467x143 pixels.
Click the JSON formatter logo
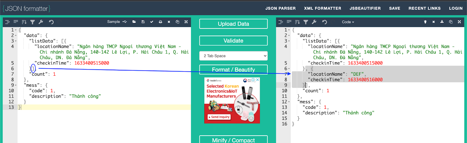(27, 8)
